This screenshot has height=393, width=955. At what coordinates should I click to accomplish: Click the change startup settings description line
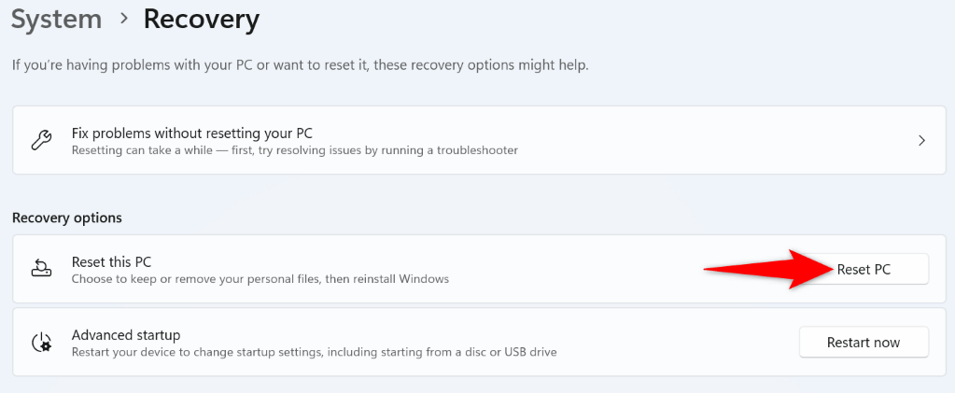tap(315, 351)
